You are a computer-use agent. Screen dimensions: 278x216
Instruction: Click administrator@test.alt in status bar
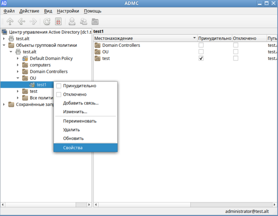click(x=247, y=211)
